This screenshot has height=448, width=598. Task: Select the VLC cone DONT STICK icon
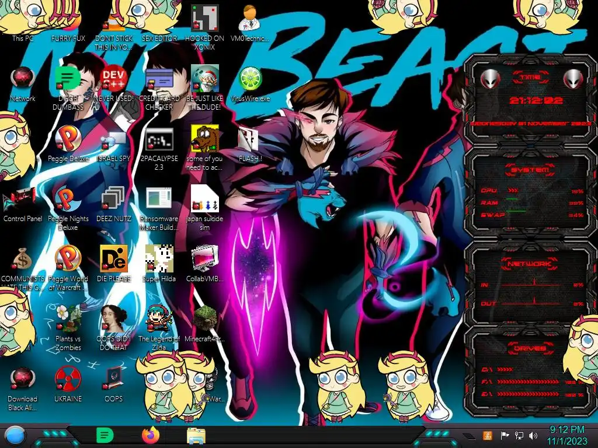point(114,27)
